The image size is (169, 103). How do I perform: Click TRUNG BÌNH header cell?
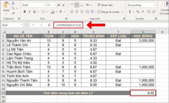point(94,36)
